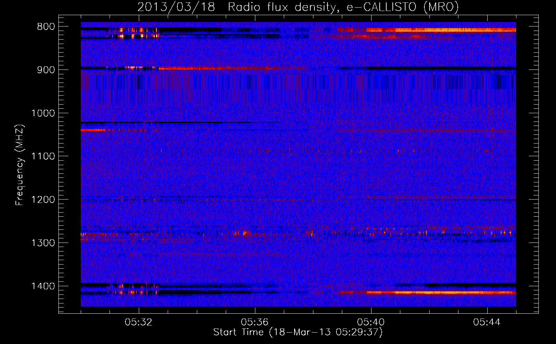This screenshot has height=344, width=556.
Task: Click the 1300 frequency tick label
Action: coord(43,243)
